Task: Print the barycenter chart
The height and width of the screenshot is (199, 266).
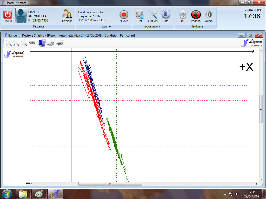Action: [x=60, y=43]
